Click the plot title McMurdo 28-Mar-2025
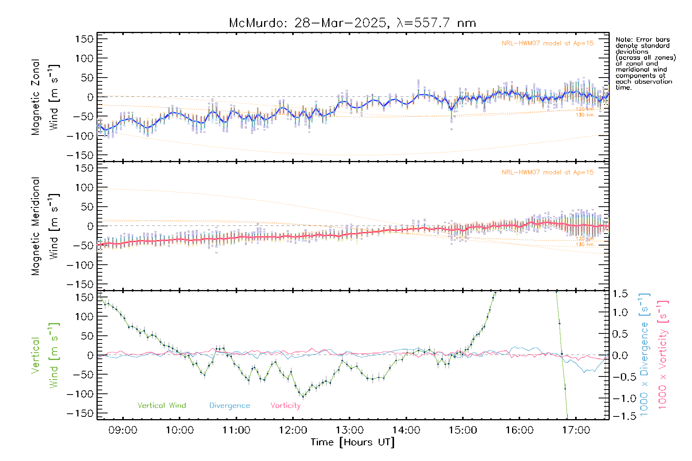This screenshot has height=461, width=692. click(352, 23)
